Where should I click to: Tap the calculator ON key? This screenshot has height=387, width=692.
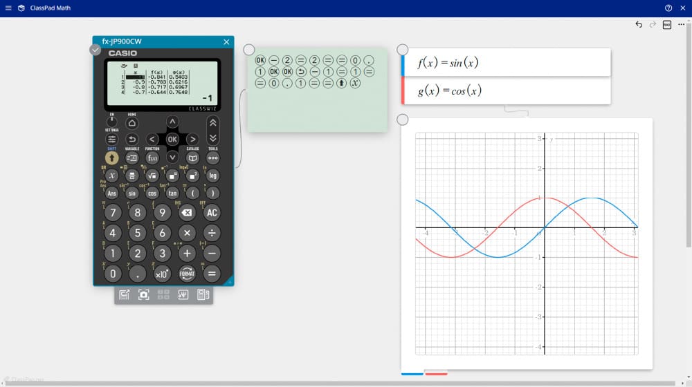(x=111, y=122)
